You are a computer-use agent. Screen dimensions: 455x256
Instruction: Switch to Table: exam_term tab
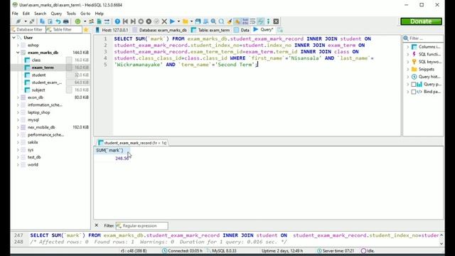(x=210, y=30)
